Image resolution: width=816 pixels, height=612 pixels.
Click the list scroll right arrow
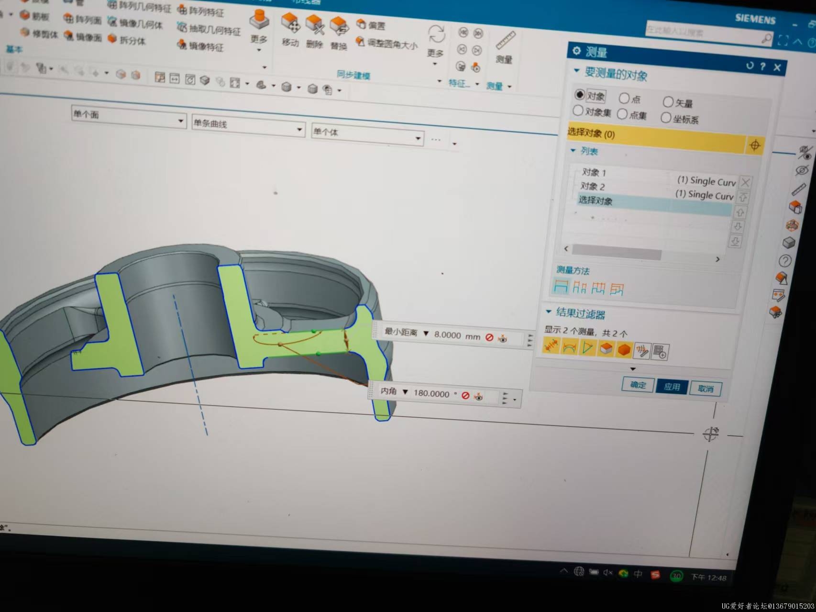[717, 259]
